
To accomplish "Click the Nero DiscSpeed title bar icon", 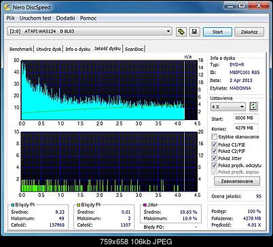I will pyautogui.click(x=7, y=7).
